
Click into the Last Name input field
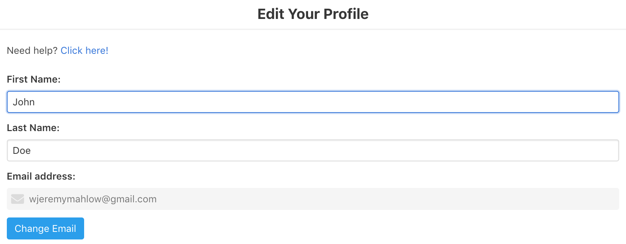pyautogui.click(x=313, y=150)
